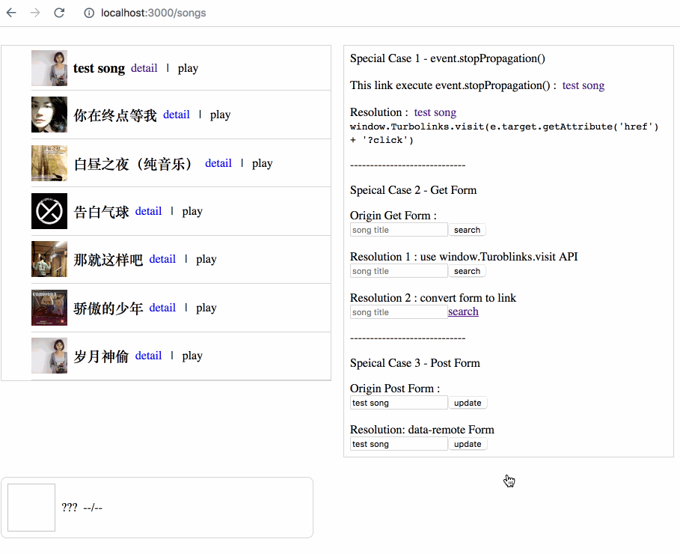680x554 pixels.
Task: Focus the Resolution 1 song title field
Action: click(399, 271)
